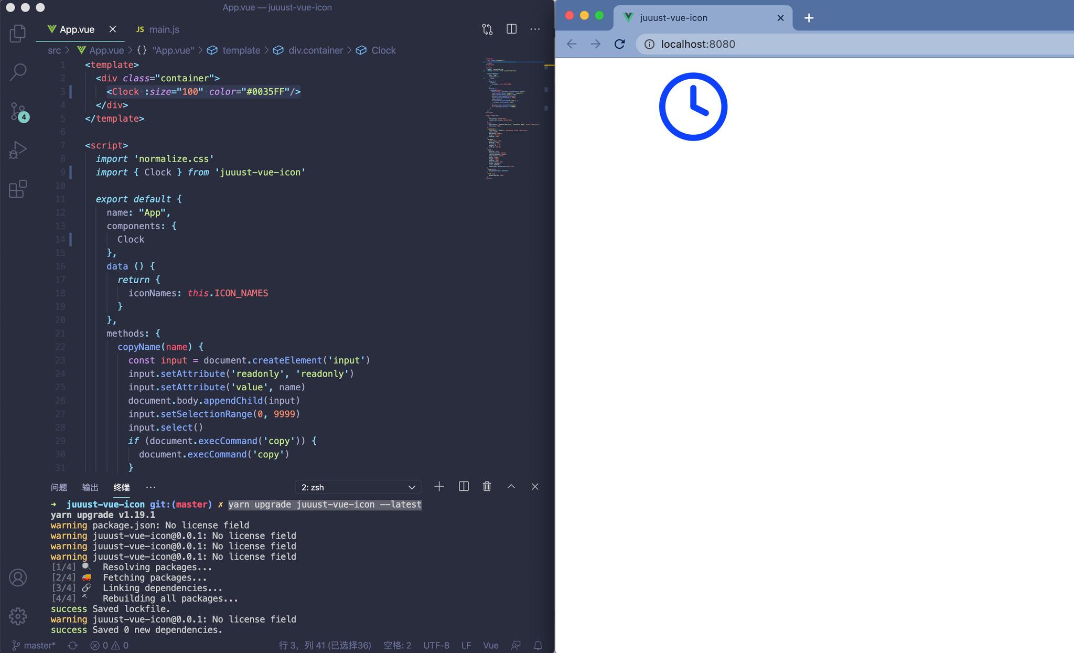This screenshot has height=653, width=1074.
Task: Kill the active terminal instance
Action: click(486, 487)
